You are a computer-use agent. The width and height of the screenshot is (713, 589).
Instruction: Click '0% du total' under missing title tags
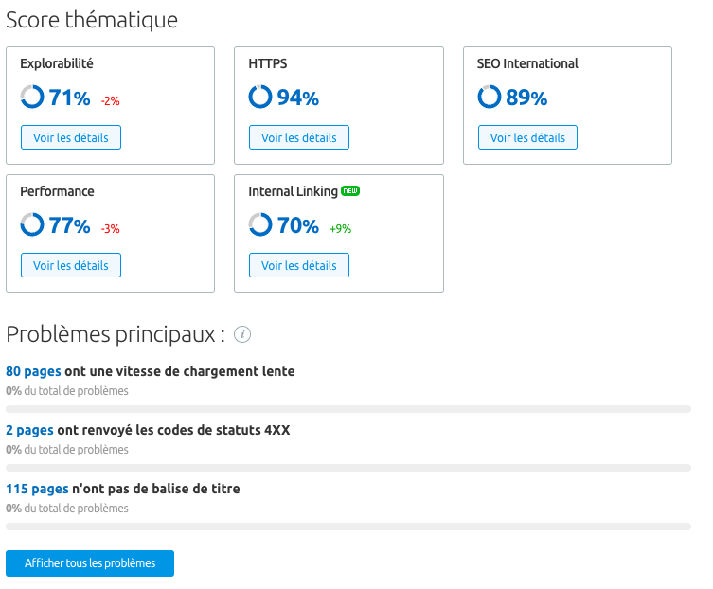(67, 509)
